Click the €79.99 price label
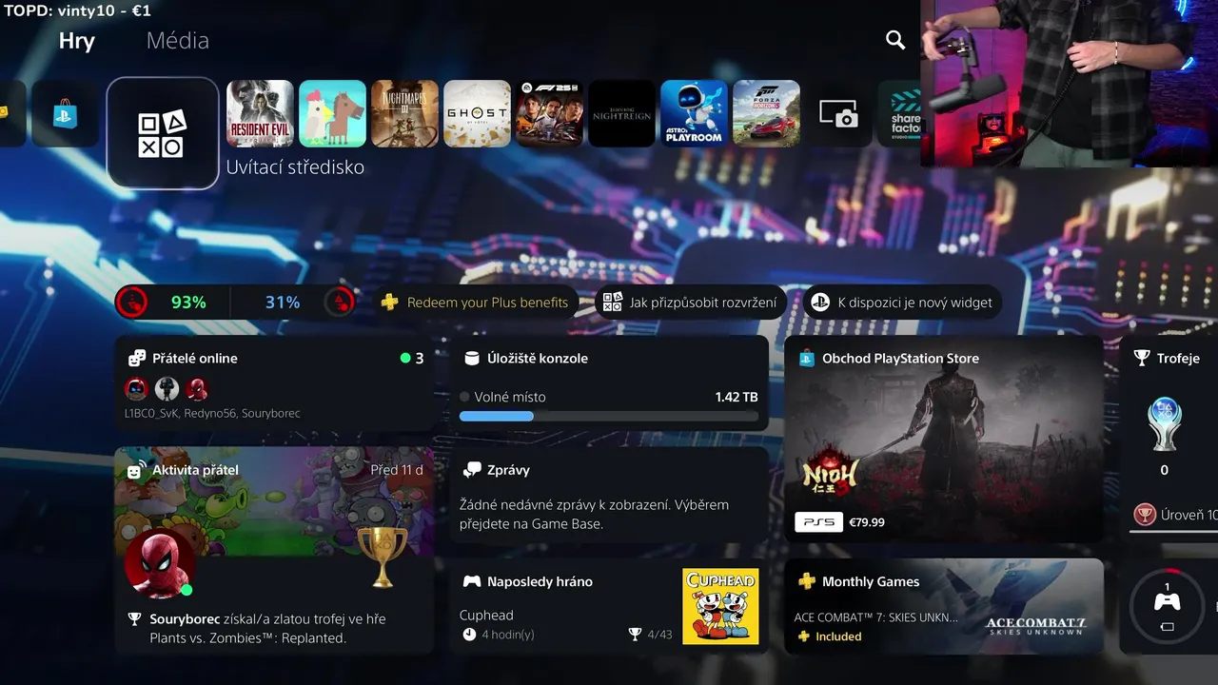Screen dimensions: 1218x685 click(x=867, y=522)
